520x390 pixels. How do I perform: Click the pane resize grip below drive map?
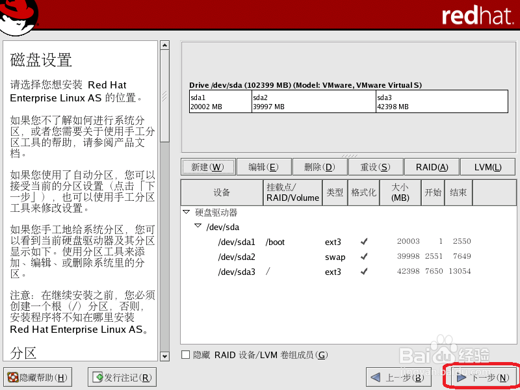[x=349, y=155]
